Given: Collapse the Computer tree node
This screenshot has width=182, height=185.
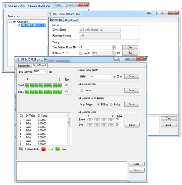Looking at the screenshot, I should [11, 22].
